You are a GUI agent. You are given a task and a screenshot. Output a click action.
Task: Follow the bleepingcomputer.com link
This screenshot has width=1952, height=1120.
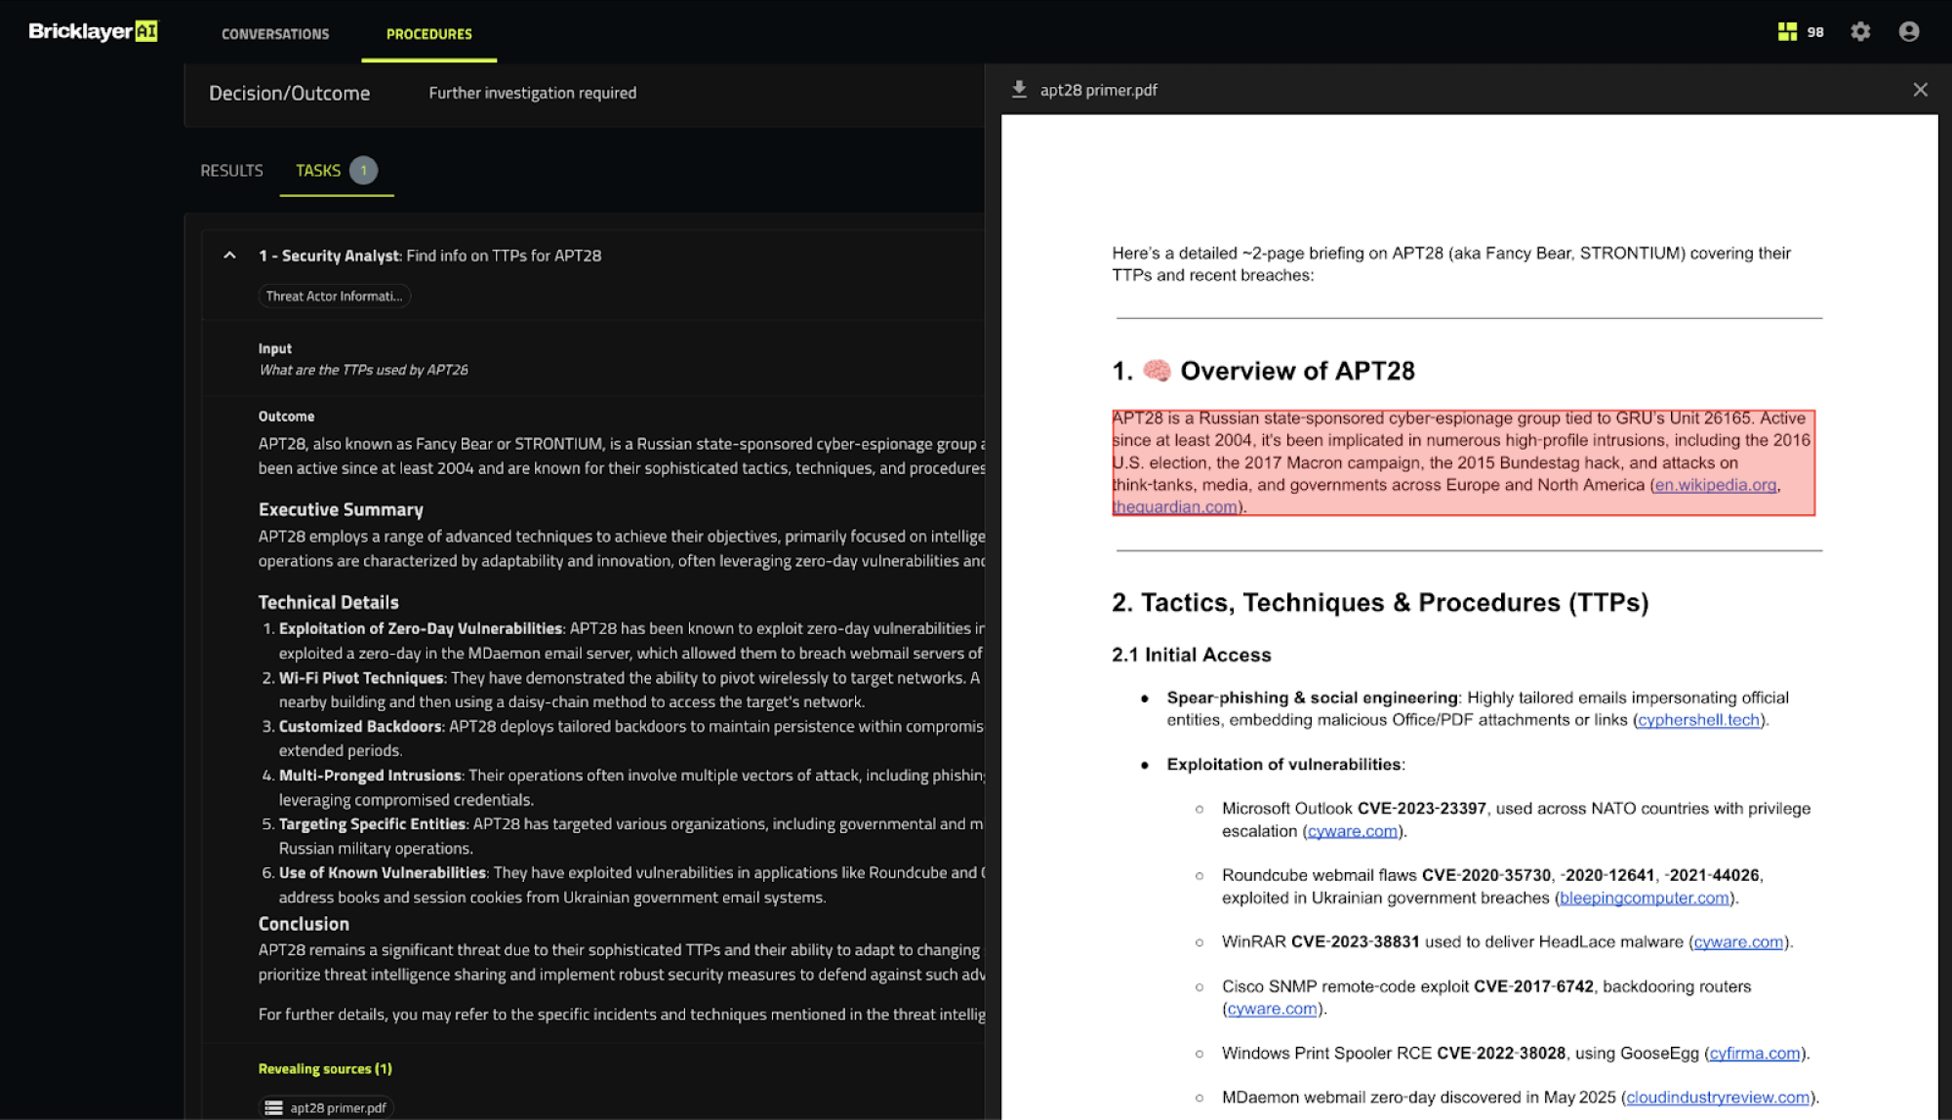1644,898
